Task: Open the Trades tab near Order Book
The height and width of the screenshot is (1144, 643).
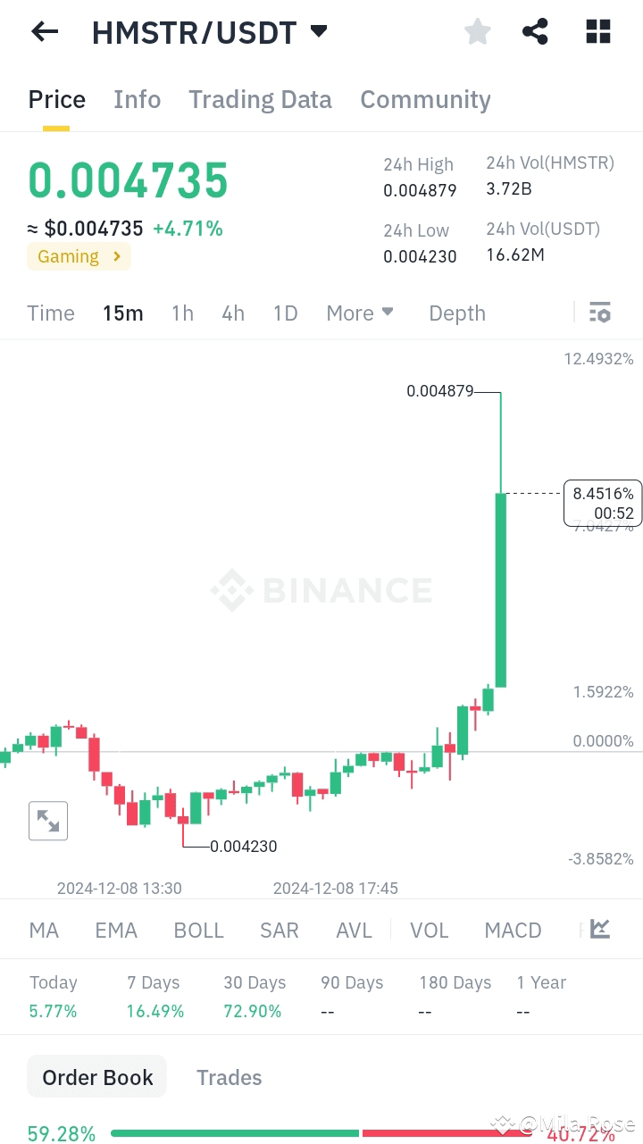Action: 229,1077
